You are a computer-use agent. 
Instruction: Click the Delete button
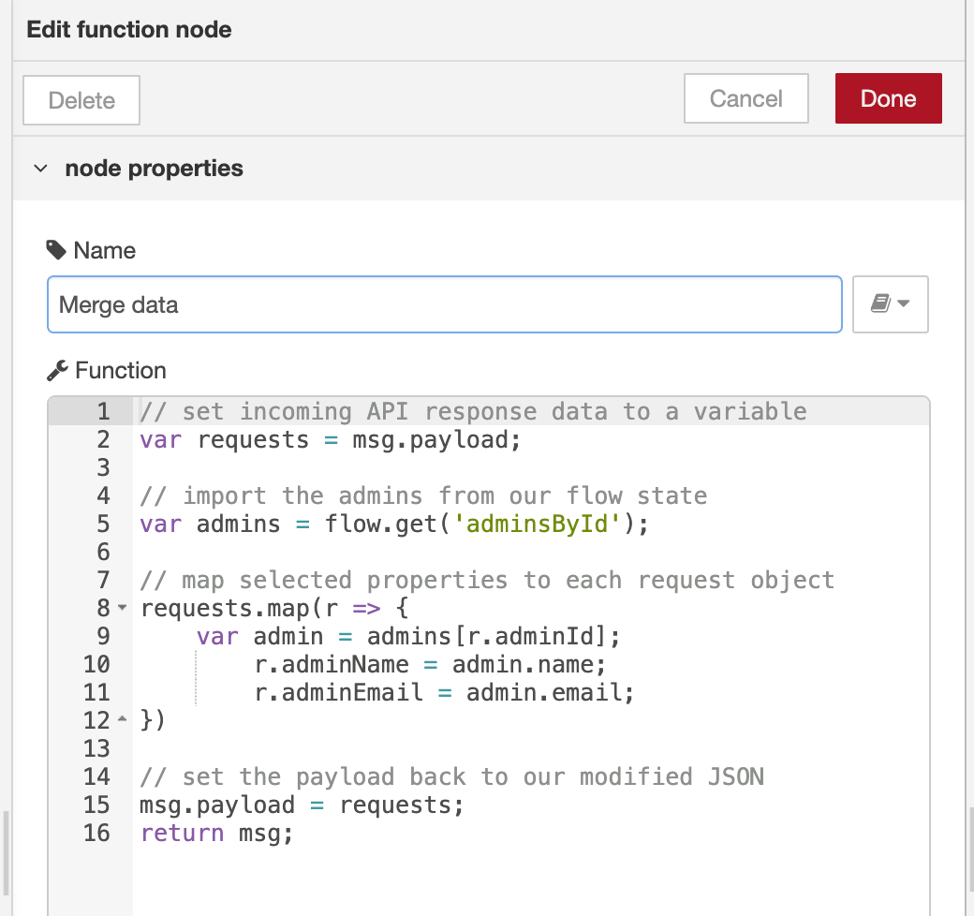pyautogui.click(x=81, y=98)
